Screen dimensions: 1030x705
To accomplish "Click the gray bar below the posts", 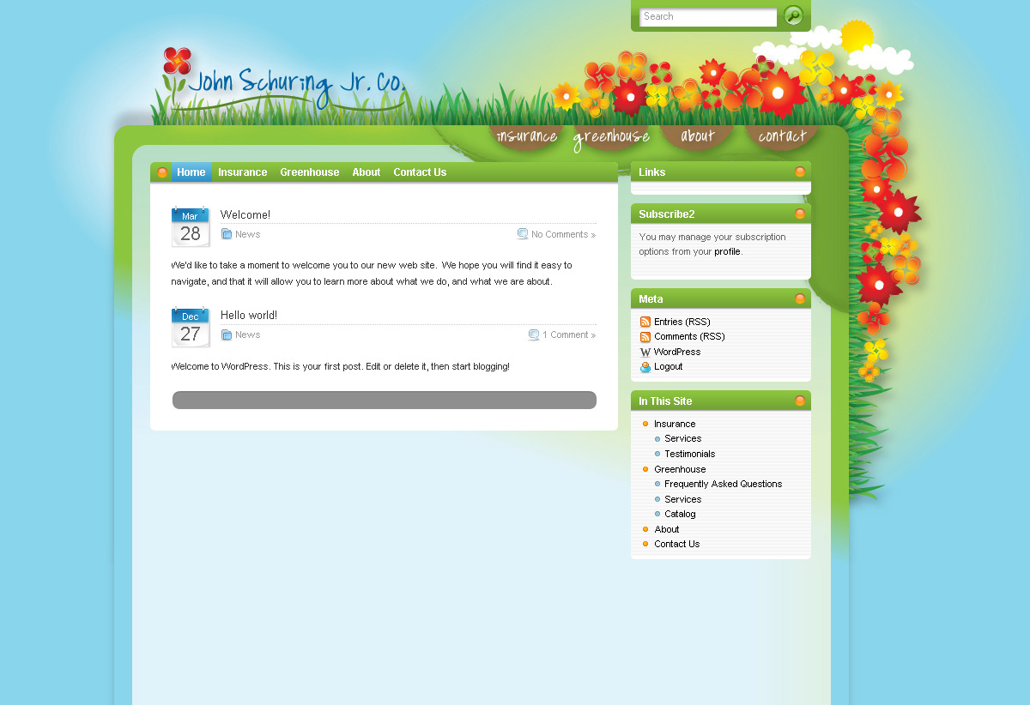I will click(x=385, y=401).
